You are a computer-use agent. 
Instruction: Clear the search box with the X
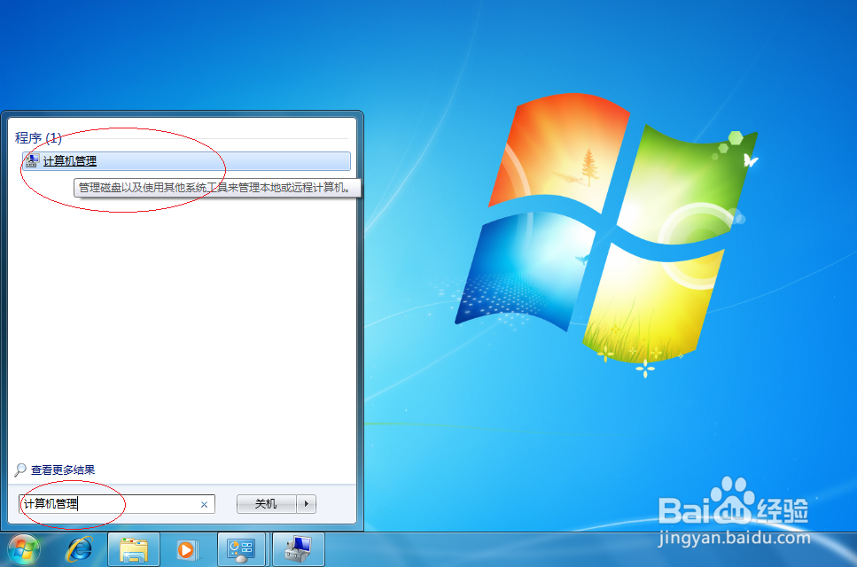[205, 504]
